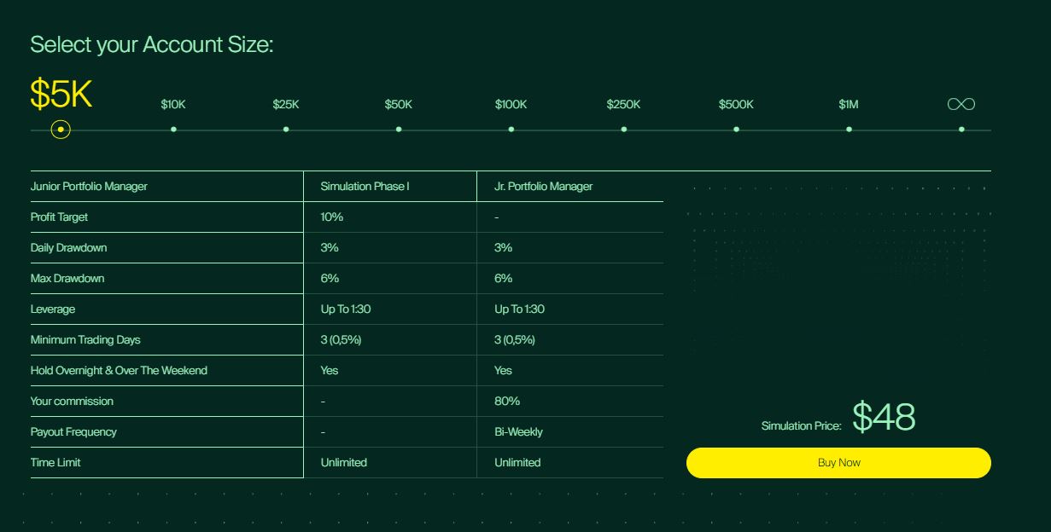Pick the $100K account size label

point(511,105)
